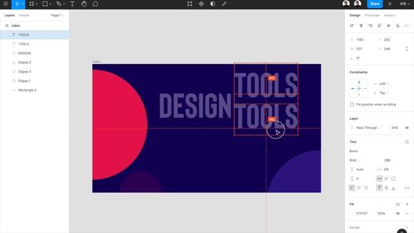Open Bold font weight dropdown
This screenshot has width=414, height=233.
(354, 161)
